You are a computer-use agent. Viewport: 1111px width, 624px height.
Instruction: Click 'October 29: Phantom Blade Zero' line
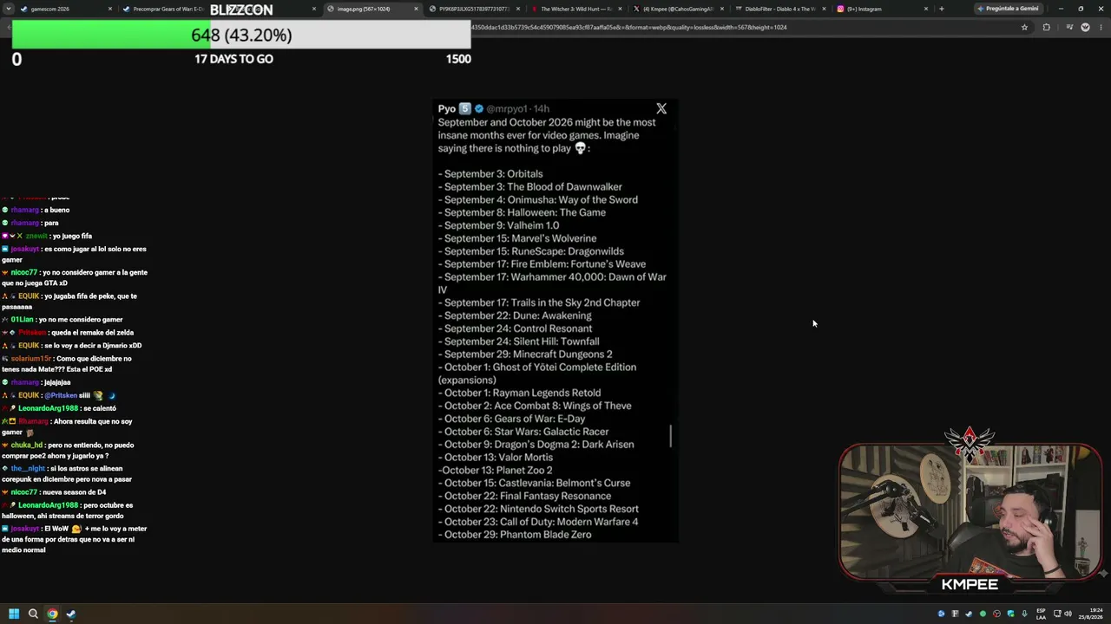click(515, 535)
